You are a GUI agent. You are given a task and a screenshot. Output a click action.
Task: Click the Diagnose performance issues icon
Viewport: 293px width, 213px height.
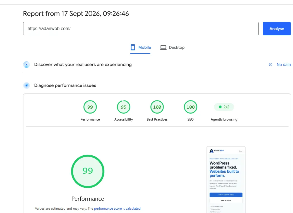point(27,85)
